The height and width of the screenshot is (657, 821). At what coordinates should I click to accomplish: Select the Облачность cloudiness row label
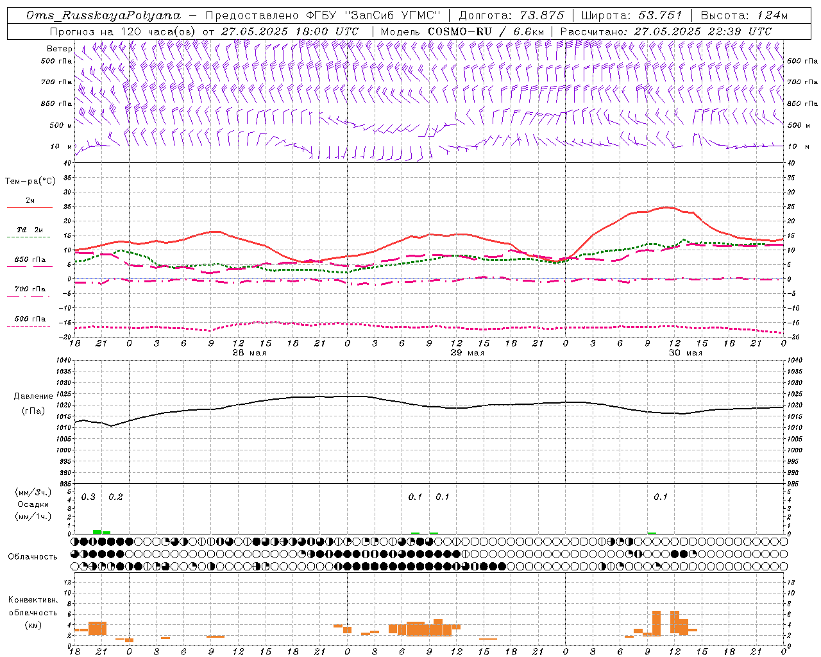33,557
